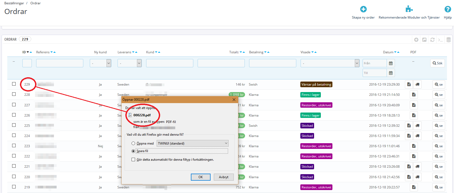Download delivery slip (truck) for order 229
This screenshot has height=193, width=454.
click(417, 84)
